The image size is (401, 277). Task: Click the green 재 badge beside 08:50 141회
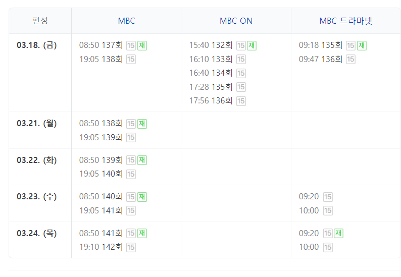[142, 233]
